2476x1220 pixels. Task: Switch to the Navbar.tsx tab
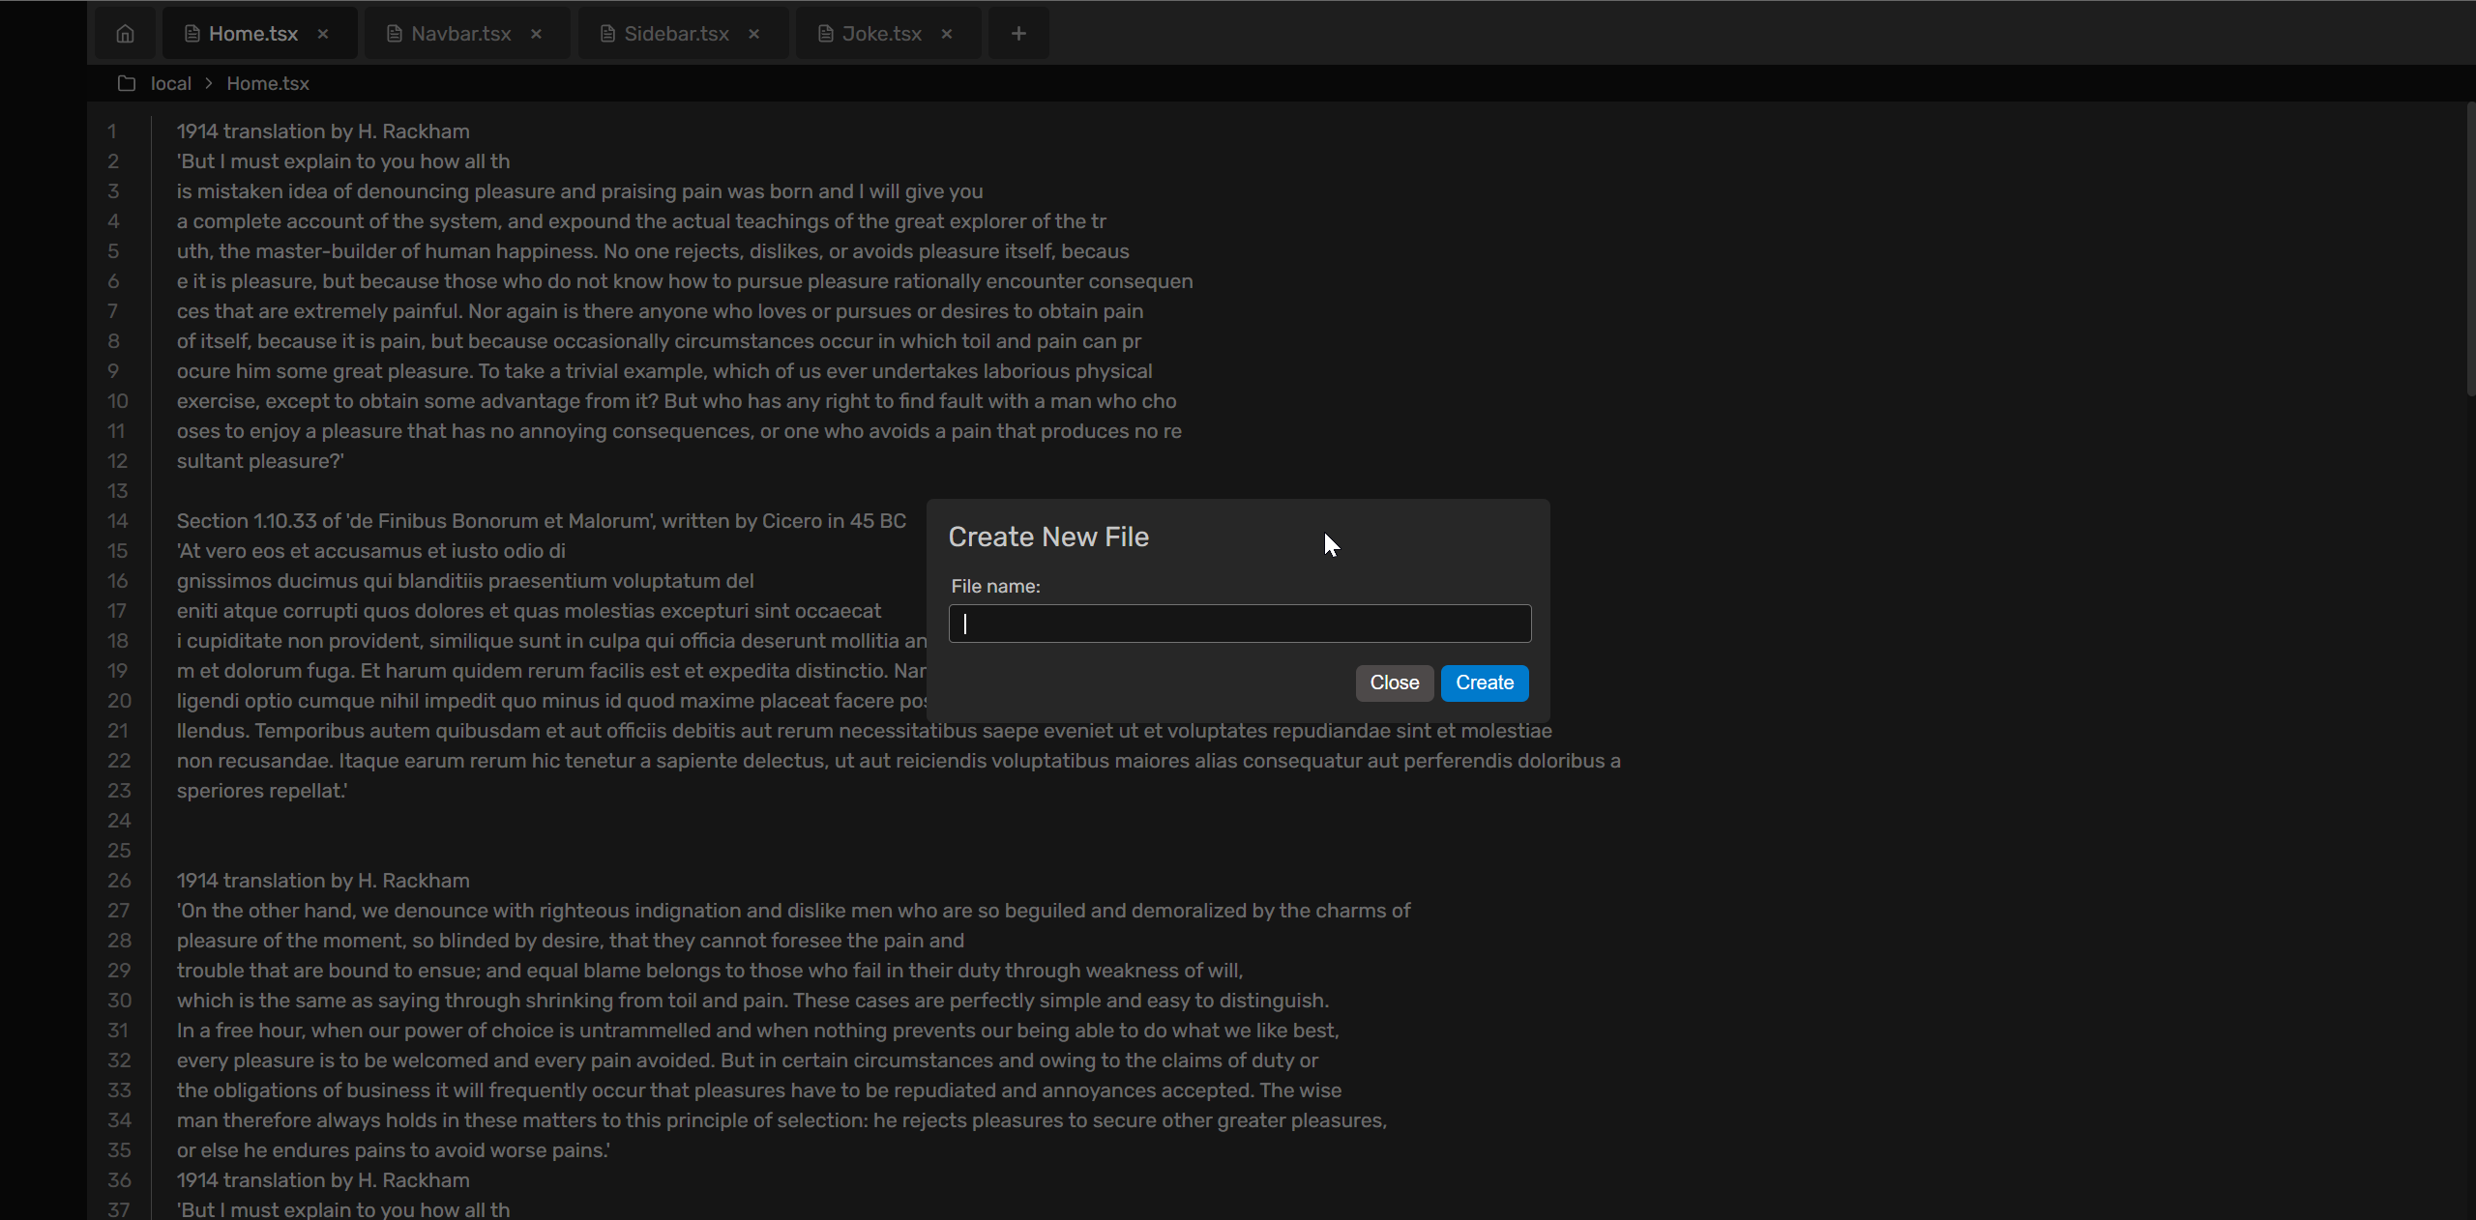click(x=461, y=34)
